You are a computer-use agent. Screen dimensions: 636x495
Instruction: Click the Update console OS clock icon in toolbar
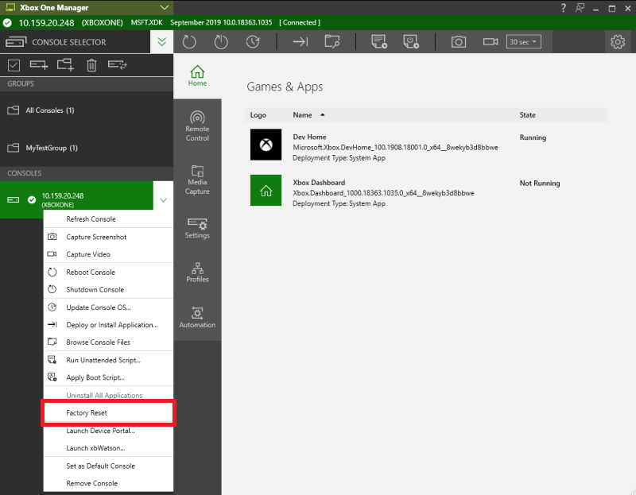pos(253,42)
